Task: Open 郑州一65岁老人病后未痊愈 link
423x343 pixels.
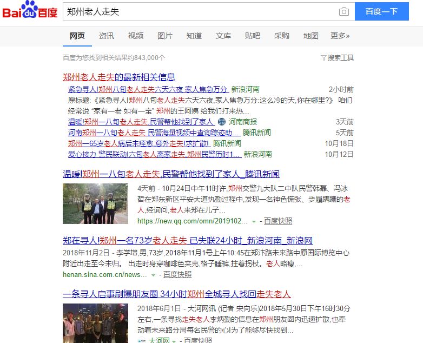Action: click(x=139, y=143)
